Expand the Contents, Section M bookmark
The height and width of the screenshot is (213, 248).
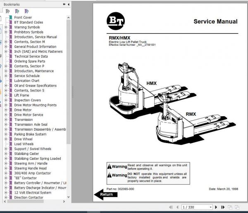coord(6,42)
